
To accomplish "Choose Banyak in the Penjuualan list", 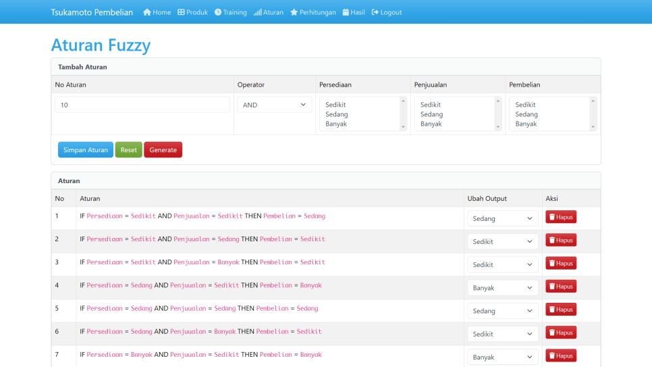I will coord(431,124).
